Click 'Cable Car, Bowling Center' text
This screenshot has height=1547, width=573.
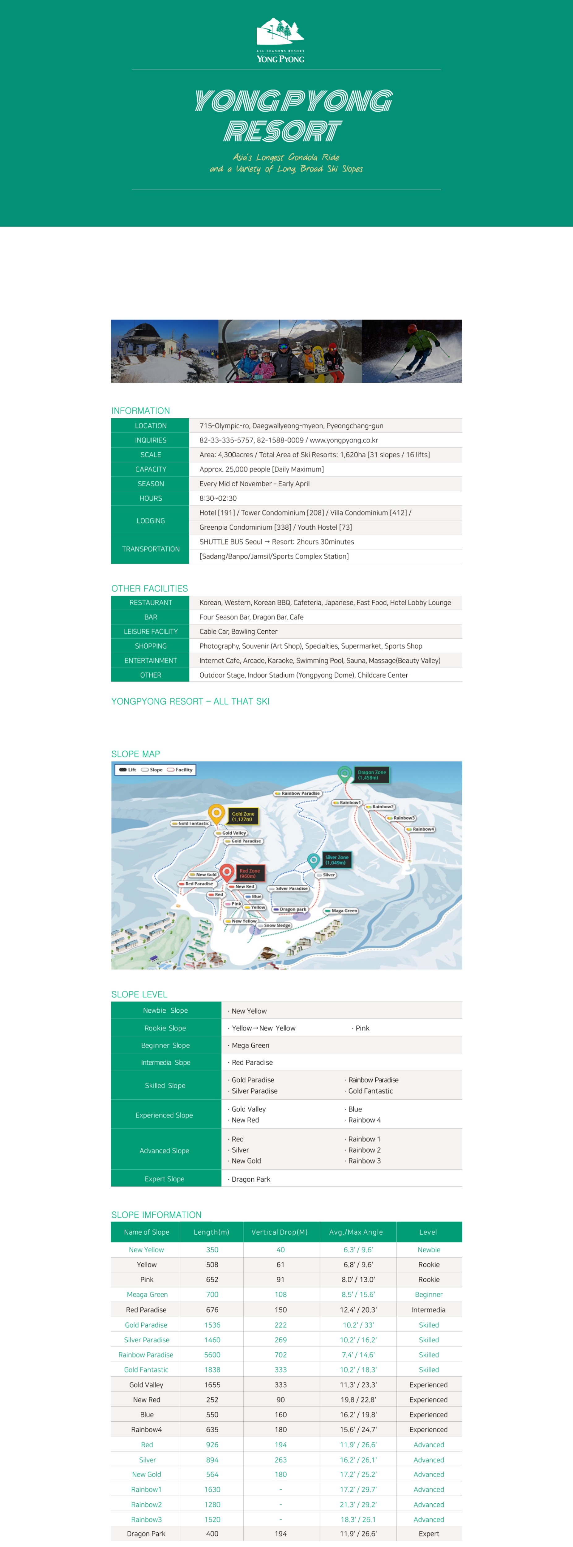238,632
